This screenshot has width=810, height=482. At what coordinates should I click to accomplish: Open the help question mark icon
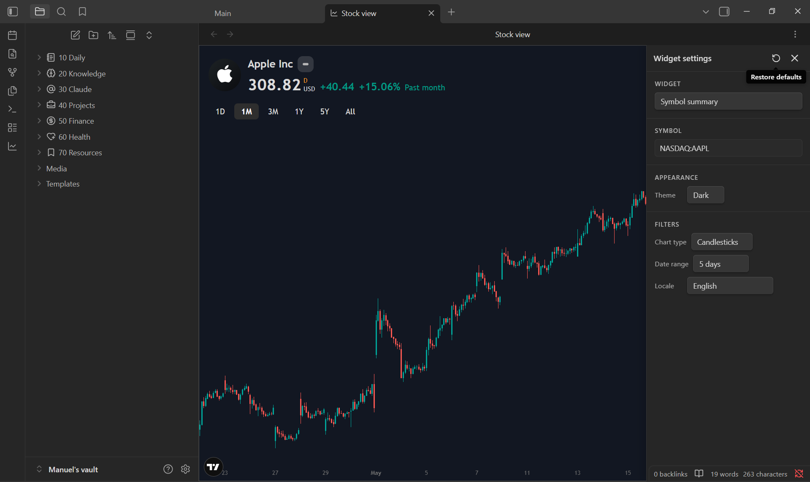coord(168,469)
